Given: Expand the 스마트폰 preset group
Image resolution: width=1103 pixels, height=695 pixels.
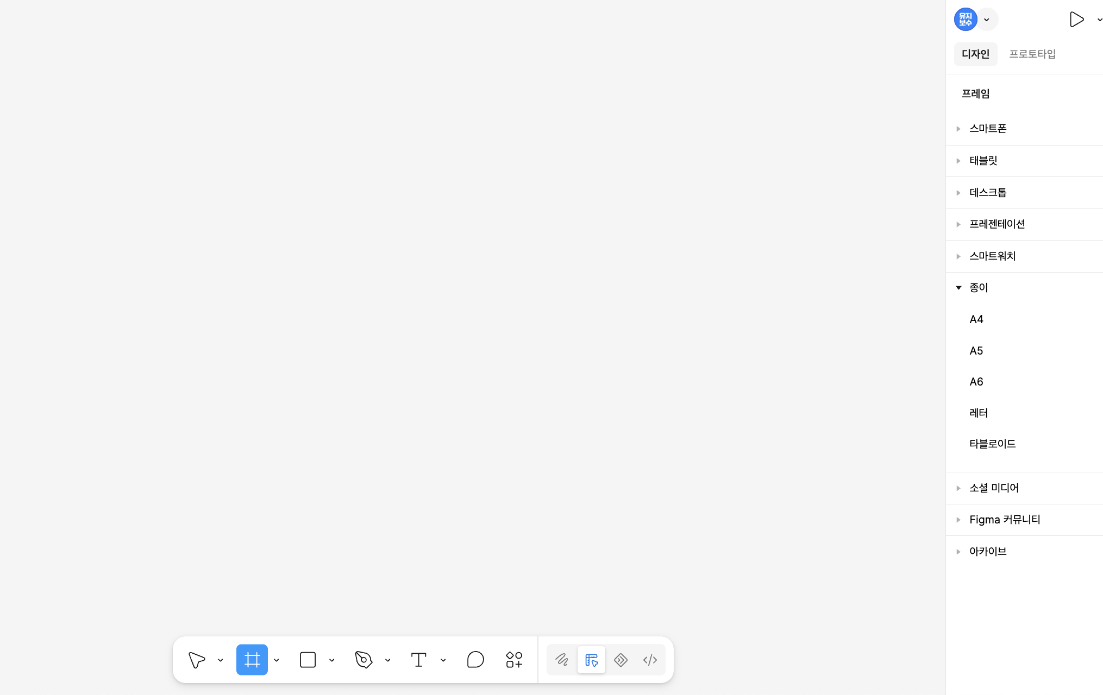Looking at the screenshot, I should [x=1024, y=129].
